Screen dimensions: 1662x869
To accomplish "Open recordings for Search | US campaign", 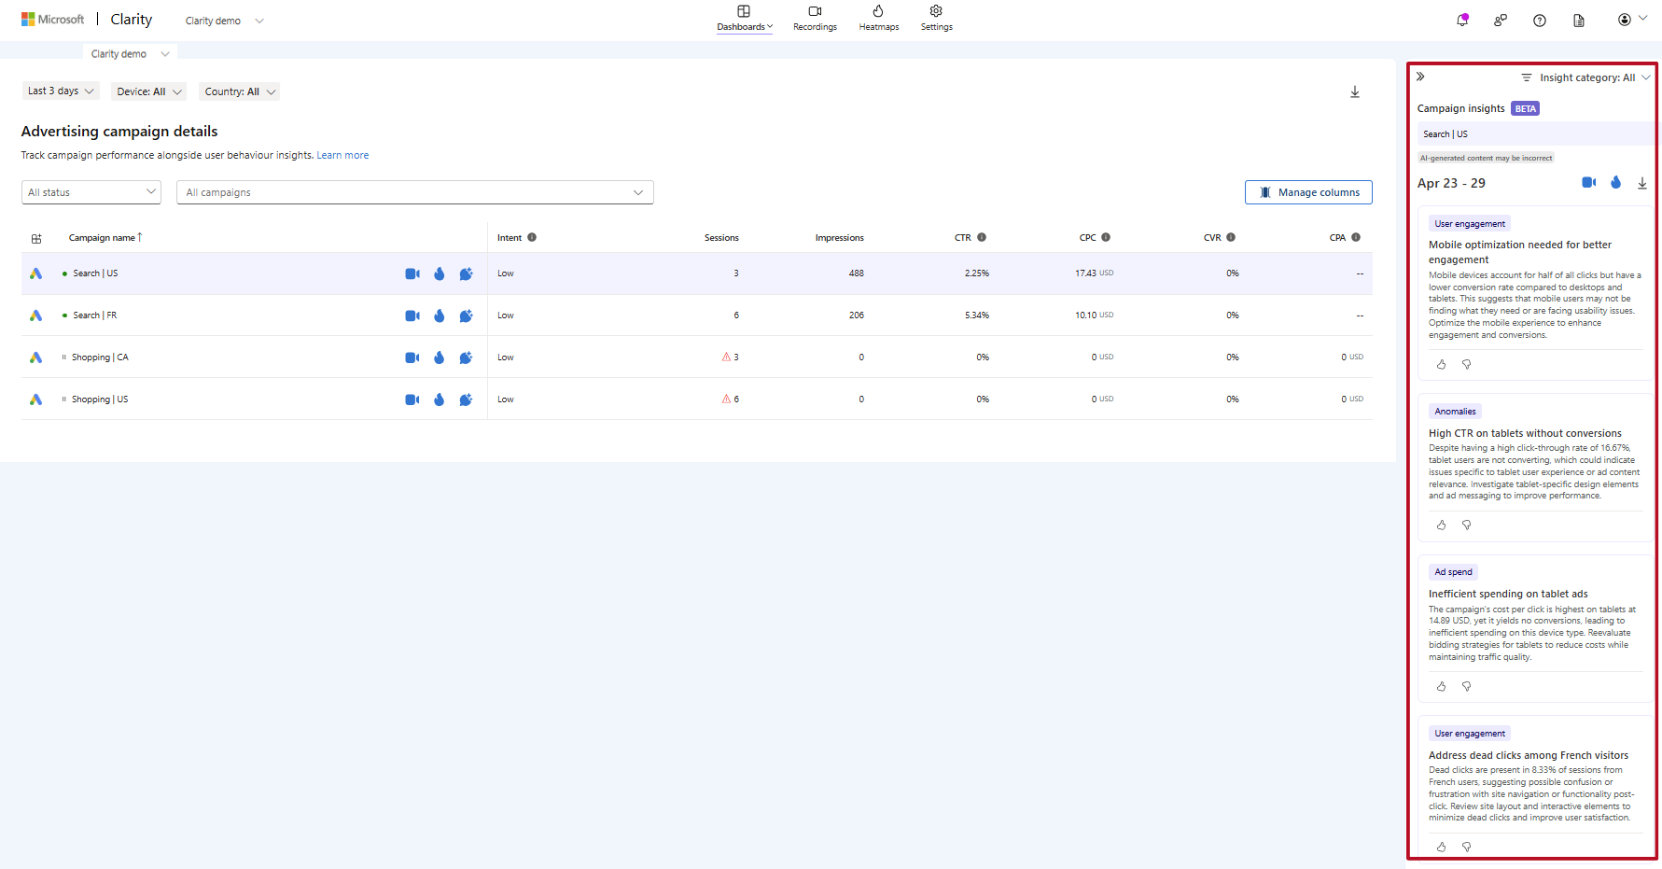I will [x=412, y=273].
